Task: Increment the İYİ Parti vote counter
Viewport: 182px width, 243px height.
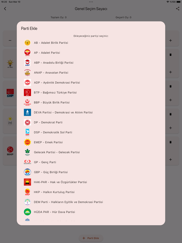Action: coord(171,128)
